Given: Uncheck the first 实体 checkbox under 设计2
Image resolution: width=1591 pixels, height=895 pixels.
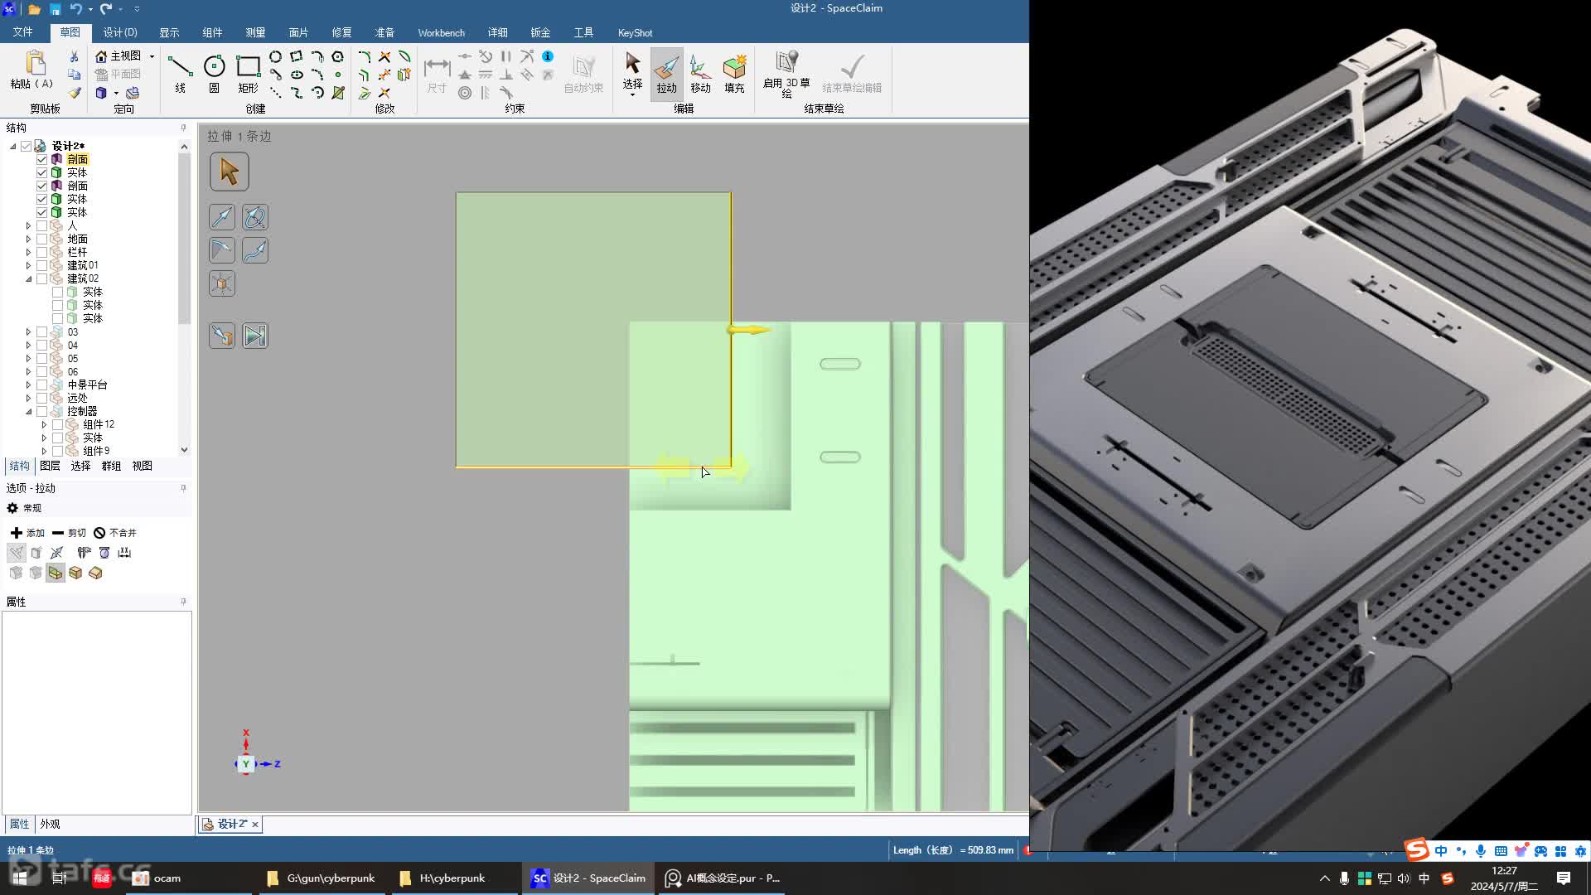Looking at the screenshot, I should click(41, 172).
